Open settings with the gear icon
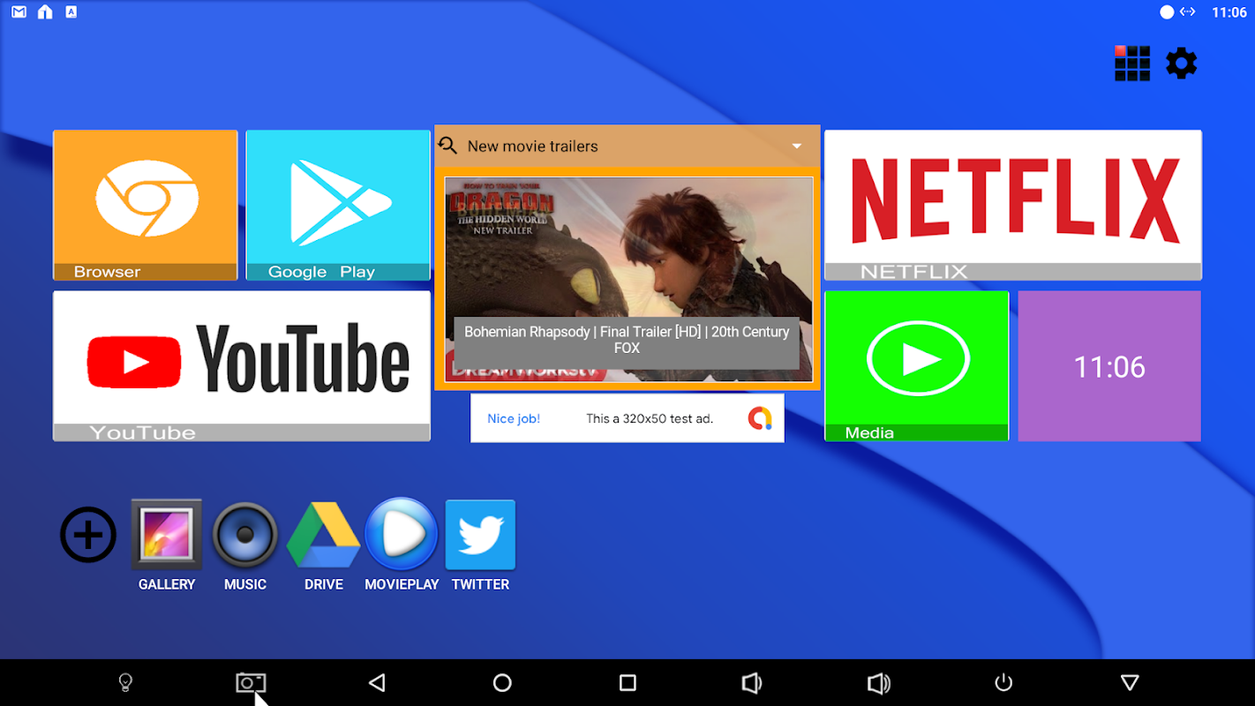The image size is (1255, 706). [1182, 64]
